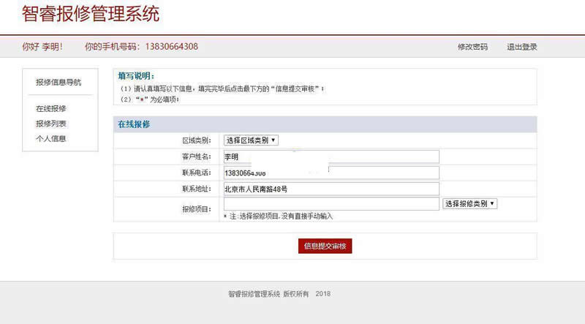Click the 智睿报修管理系统 page title
The width and height of the screenshot is (585, 324).
coord(91,14)
